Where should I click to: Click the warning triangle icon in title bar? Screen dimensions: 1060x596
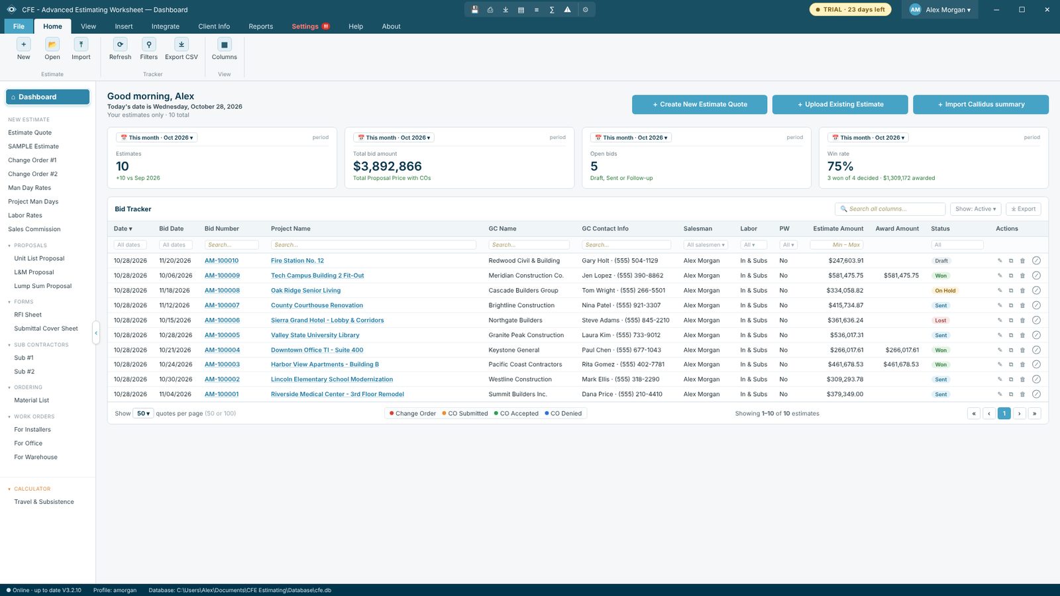pos(567,10)
